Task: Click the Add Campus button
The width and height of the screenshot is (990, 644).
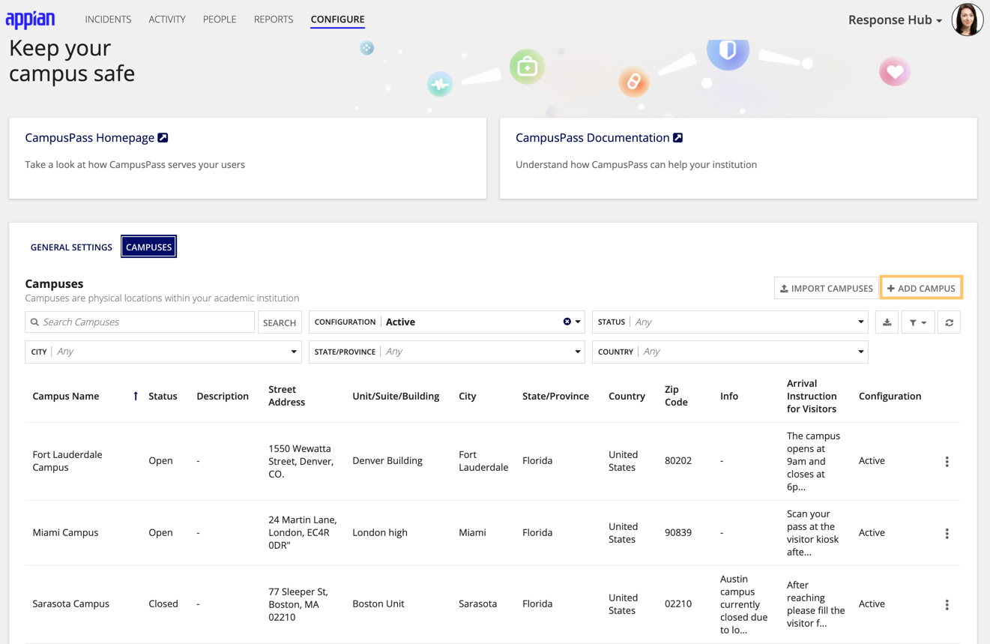Action: [x=921, y=288]
